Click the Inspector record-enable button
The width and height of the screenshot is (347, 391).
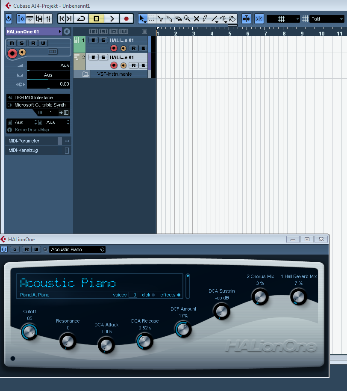[x=12, y=53]
